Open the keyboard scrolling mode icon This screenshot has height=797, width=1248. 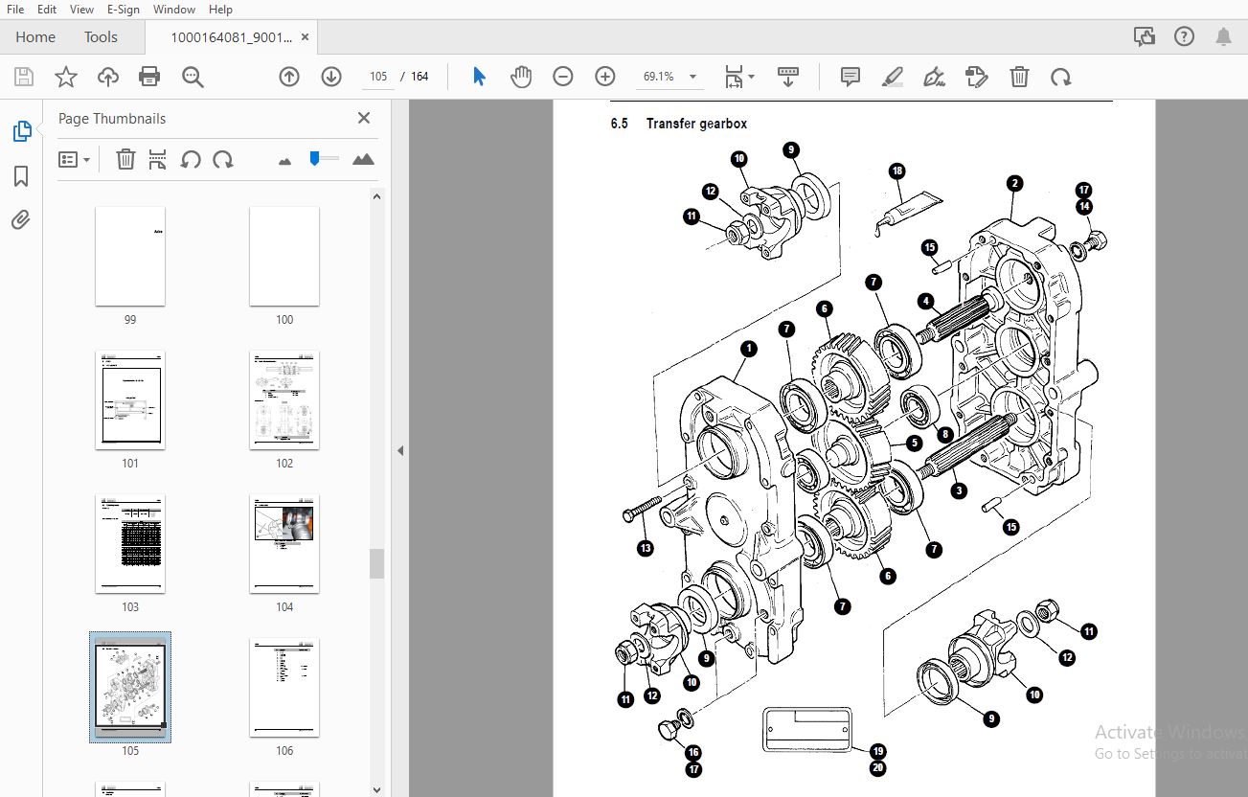(788, 77)
